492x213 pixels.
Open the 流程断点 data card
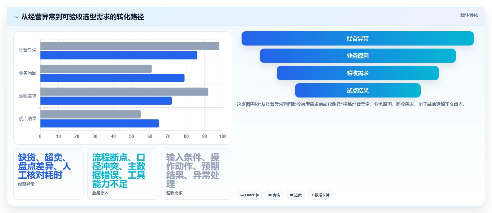123,174
